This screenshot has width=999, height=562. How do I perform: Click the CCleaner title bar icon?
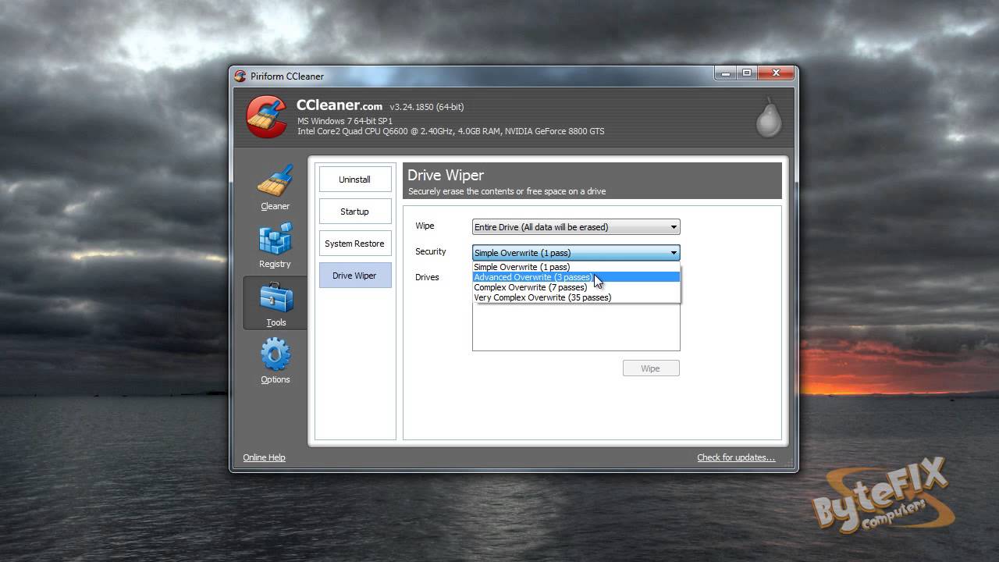pyautogui.click(x=240, y=76)
